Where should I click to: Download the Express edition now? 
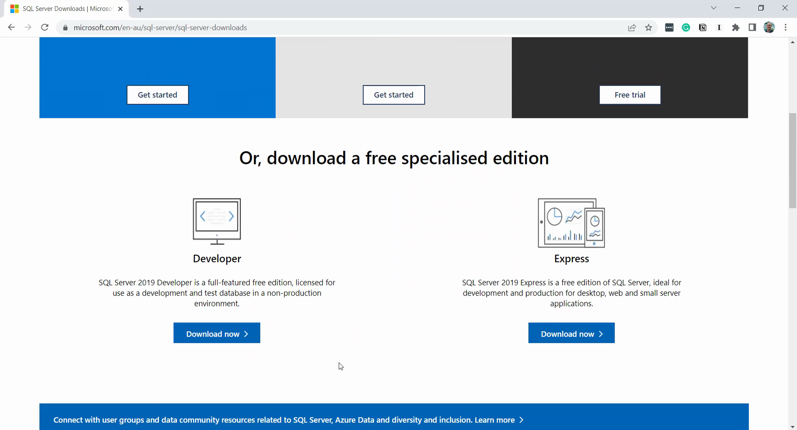click(571, 333)
